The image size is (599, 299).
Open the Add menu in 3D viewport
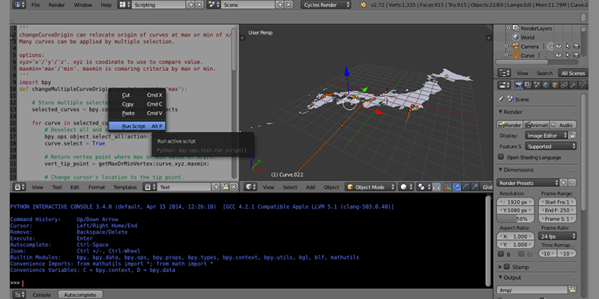pyautogui.click(x=311, y=188)
